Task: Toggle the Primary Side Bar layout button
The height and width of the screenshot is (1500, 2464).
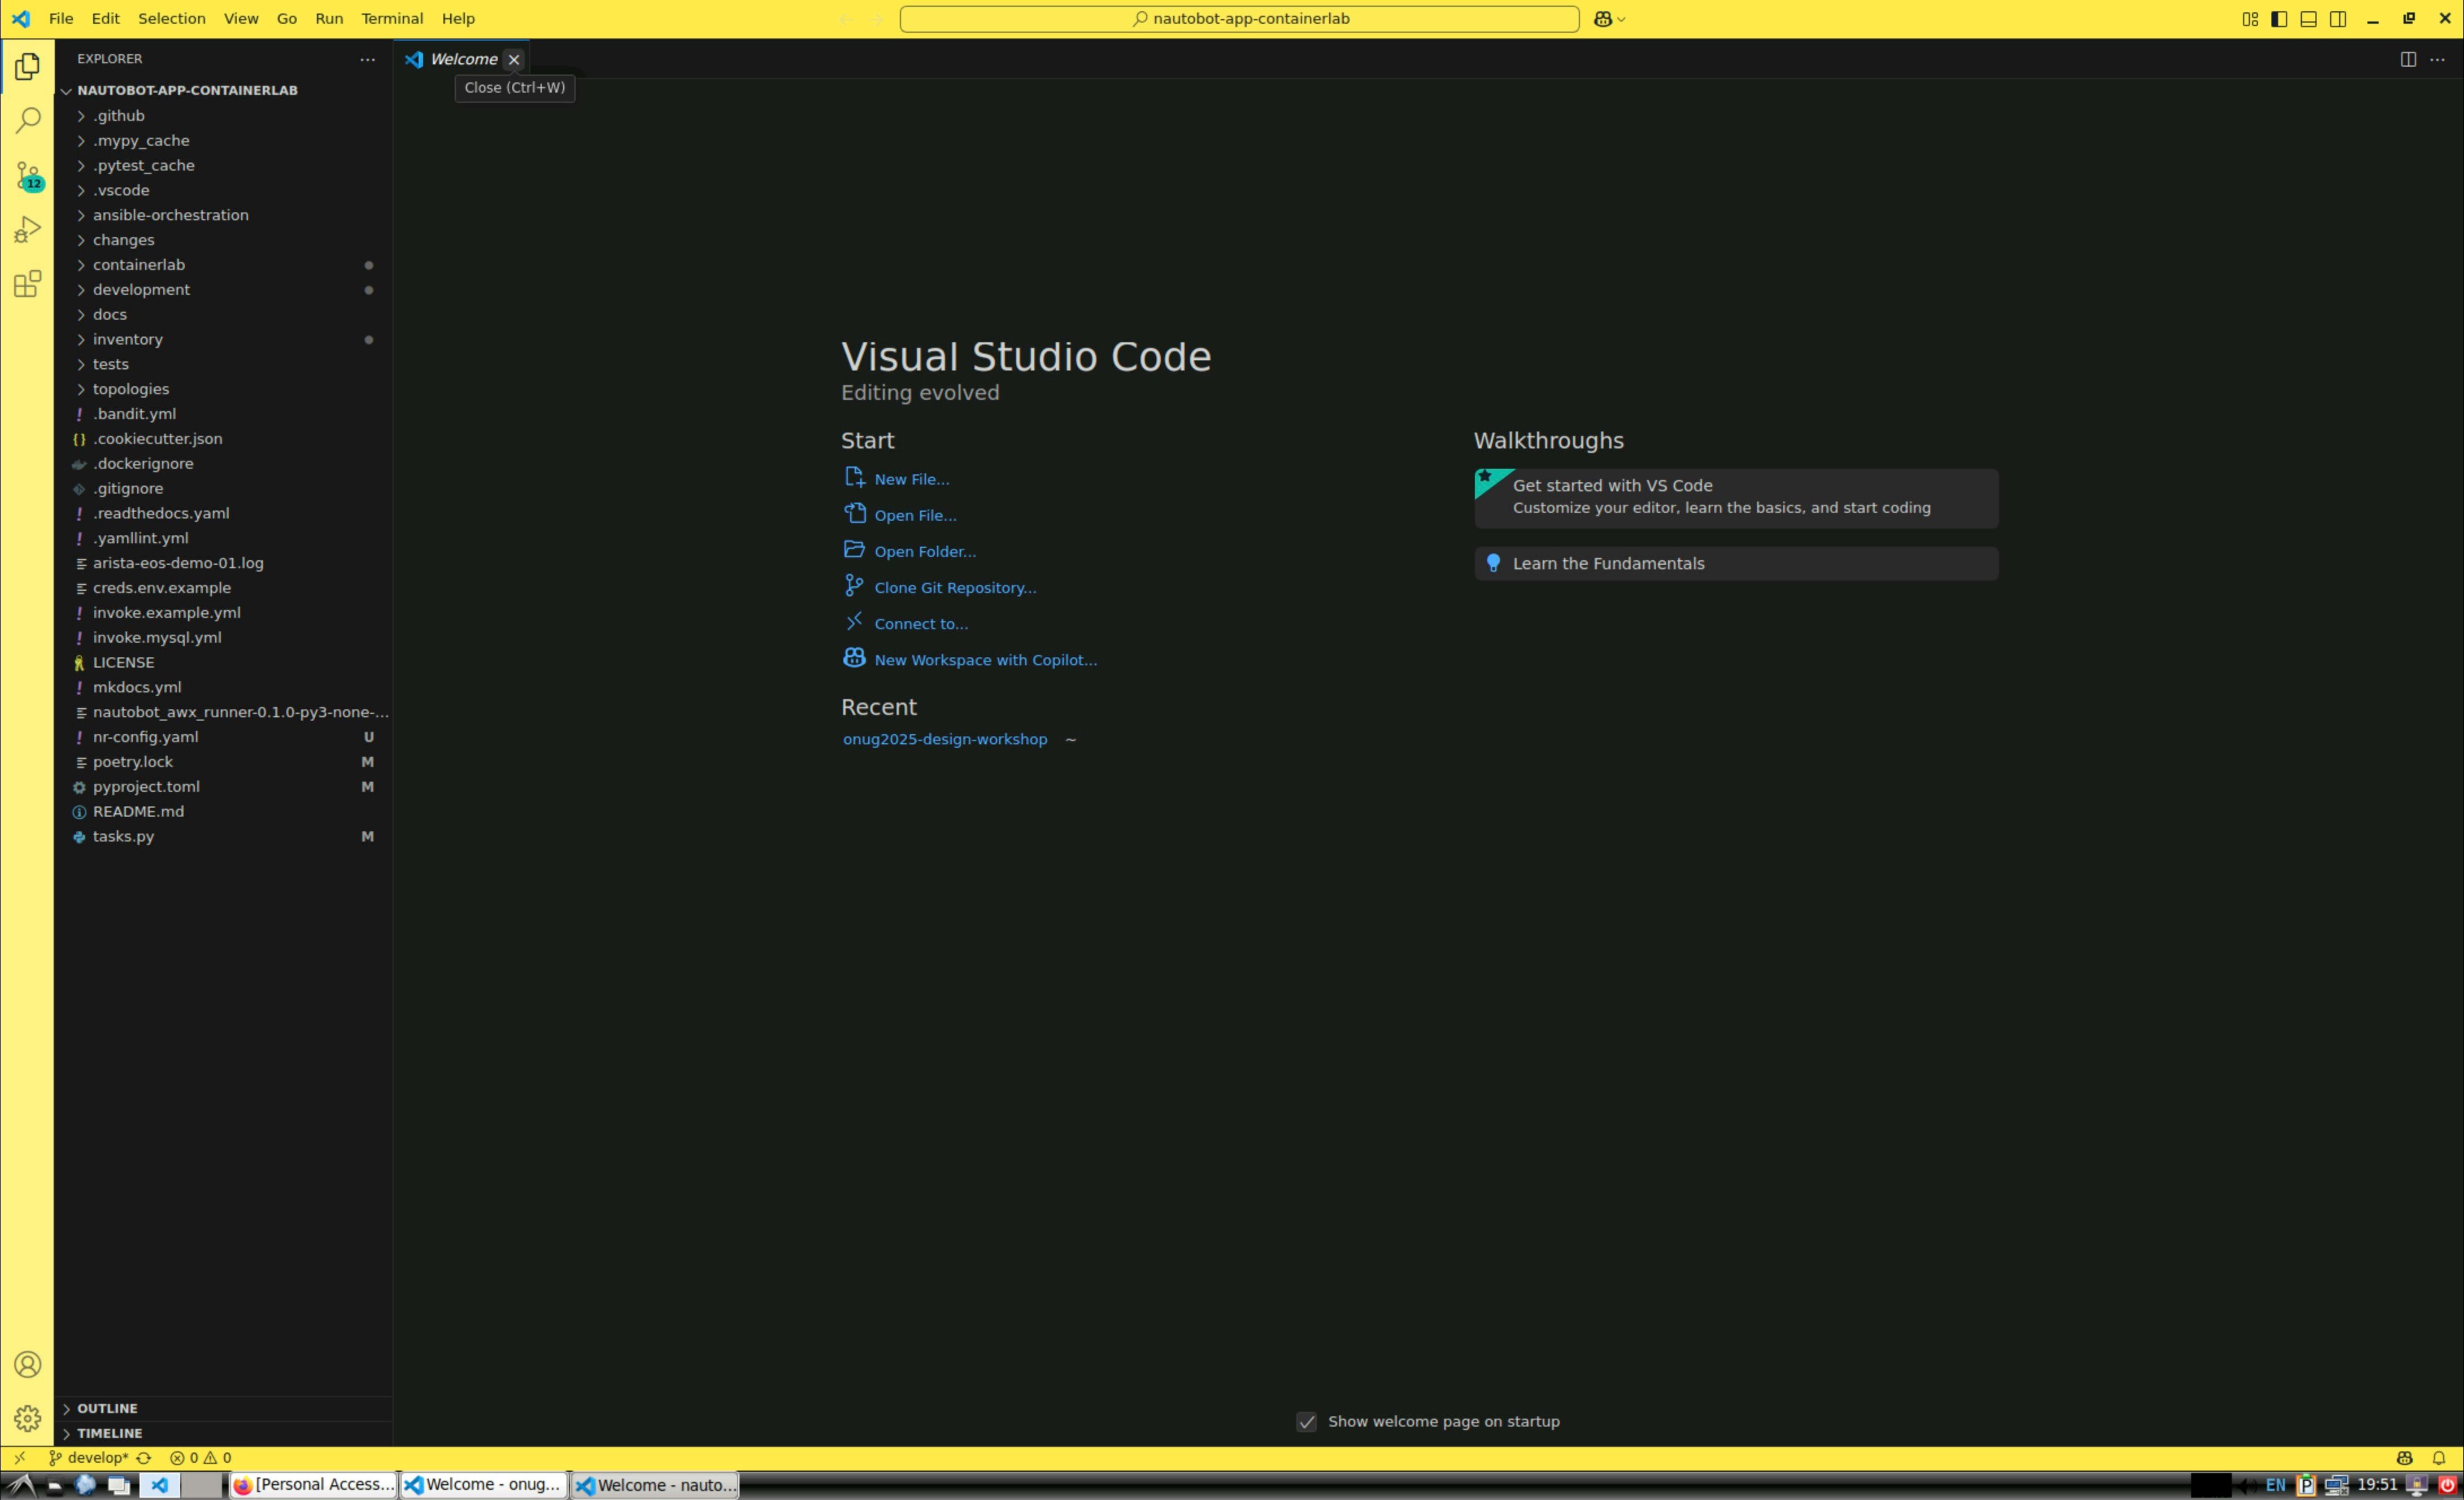Action: click(2279, 19)
